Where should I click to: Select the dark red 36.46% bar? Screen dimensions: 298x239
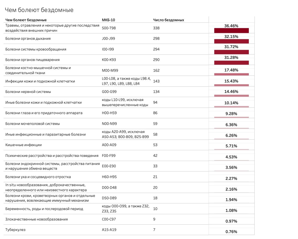coord(232,30)
